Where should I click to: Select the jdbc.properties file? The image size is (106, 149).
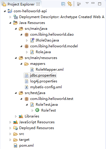(x=43, y=76)
